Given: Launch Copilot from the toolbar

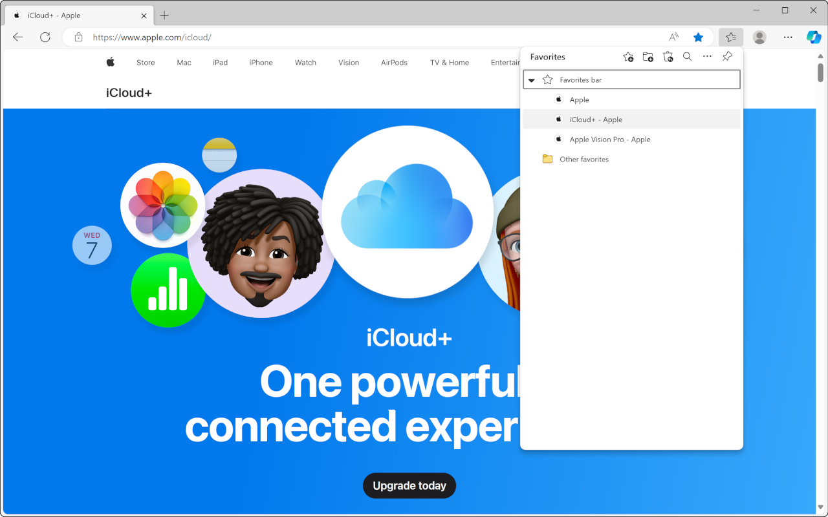Looking at the screenshot, I should pyautogui.click(x=814, y=37).
